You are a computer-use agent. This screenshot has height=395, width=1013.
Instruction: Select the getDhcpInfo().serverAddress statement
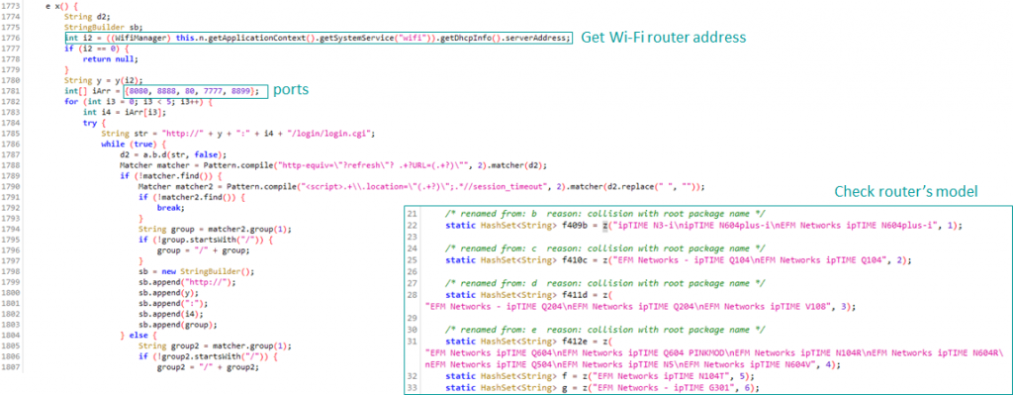point(318,38)
